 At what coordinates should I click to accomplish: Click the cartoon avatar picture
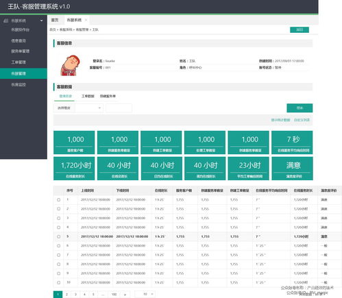[71, 65]
